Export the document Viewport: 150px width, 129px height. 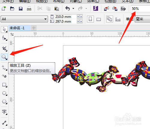pos(115,8)
